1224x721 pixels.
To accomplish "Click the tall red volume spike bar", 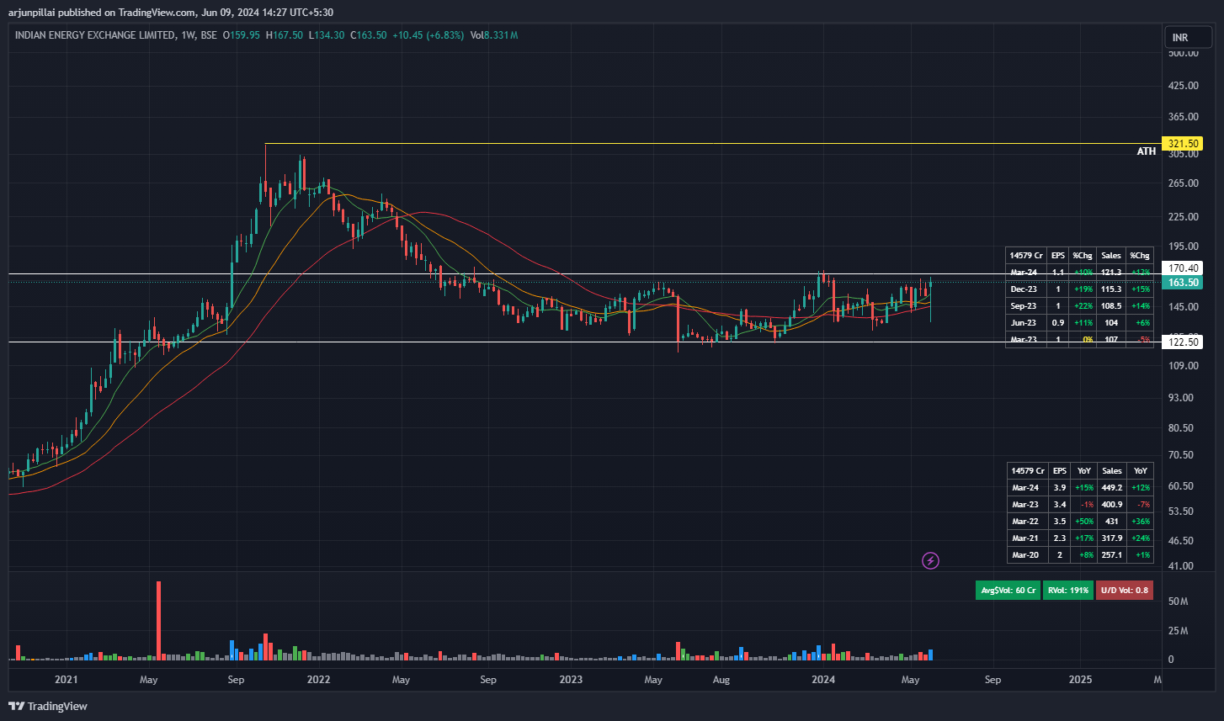I will (158, 620).
